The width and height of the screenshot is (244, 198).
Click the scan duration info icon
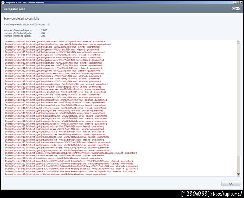coord(48,24)
